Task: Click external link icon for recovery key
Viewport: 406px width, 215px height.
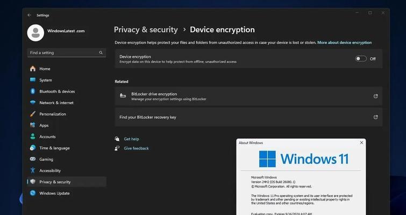Action: (375, 117)
